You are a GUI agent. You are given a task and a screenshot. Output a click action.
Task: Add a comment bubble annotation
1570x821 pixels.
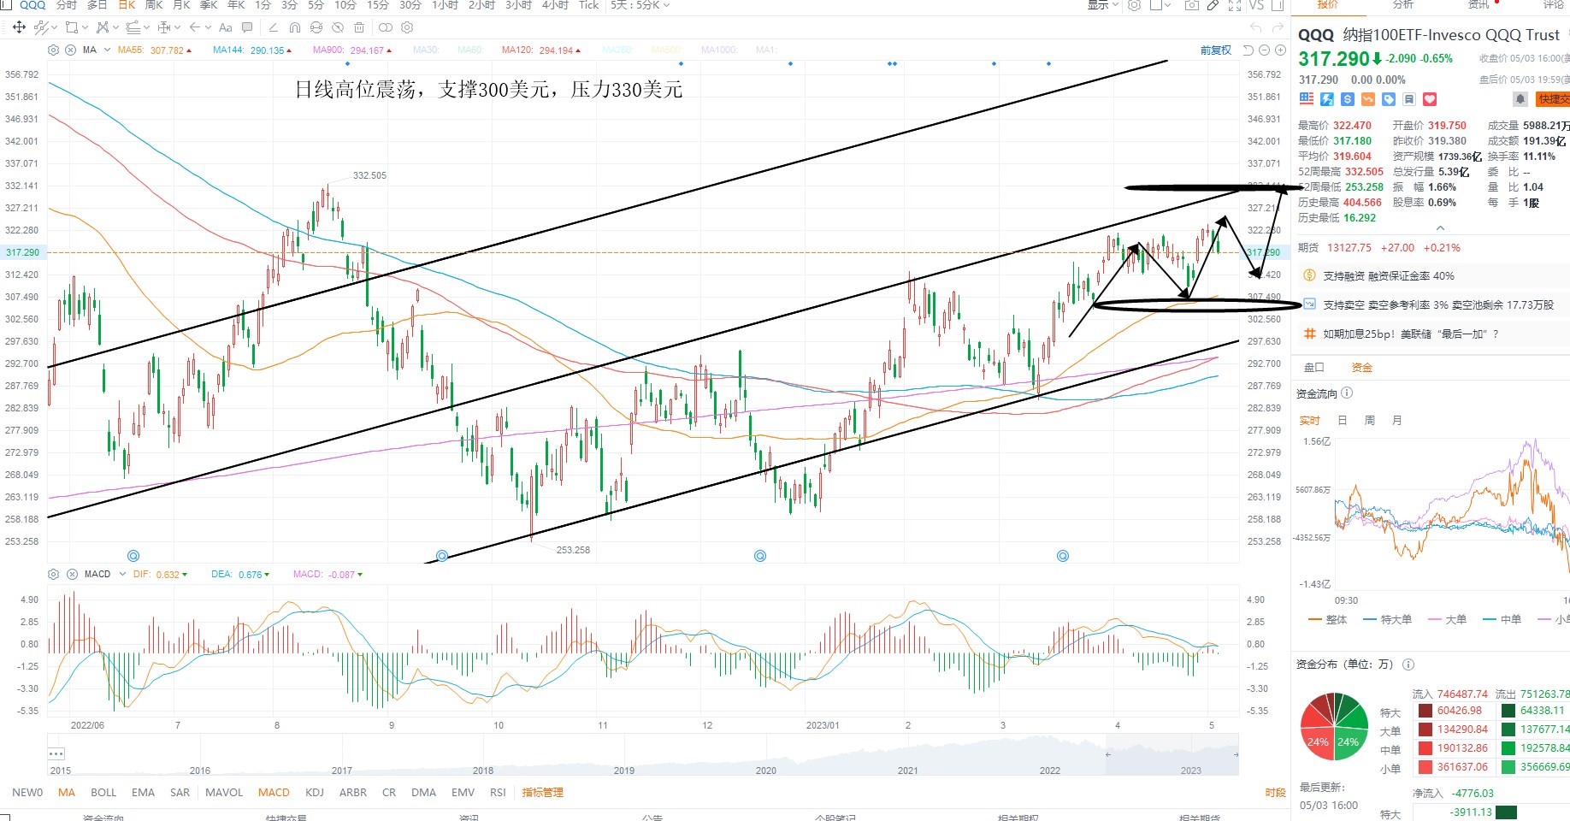(248, 27)
